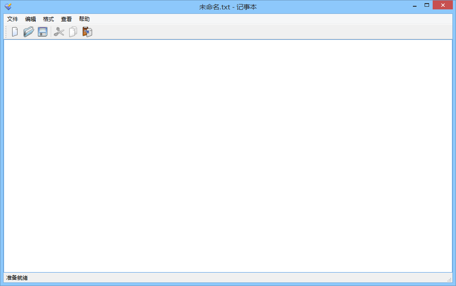The image size is (456, 286).
Task: Maximize the 记事本 window
Action: point(427,5)
